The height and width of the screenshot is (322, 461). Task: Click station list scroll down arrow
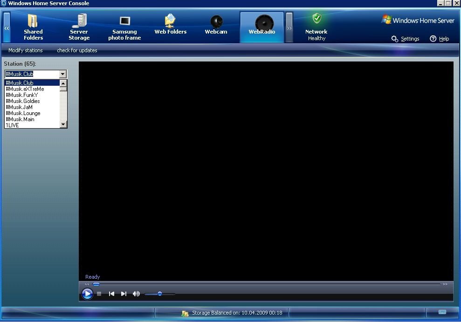click(x=63, y=124)
